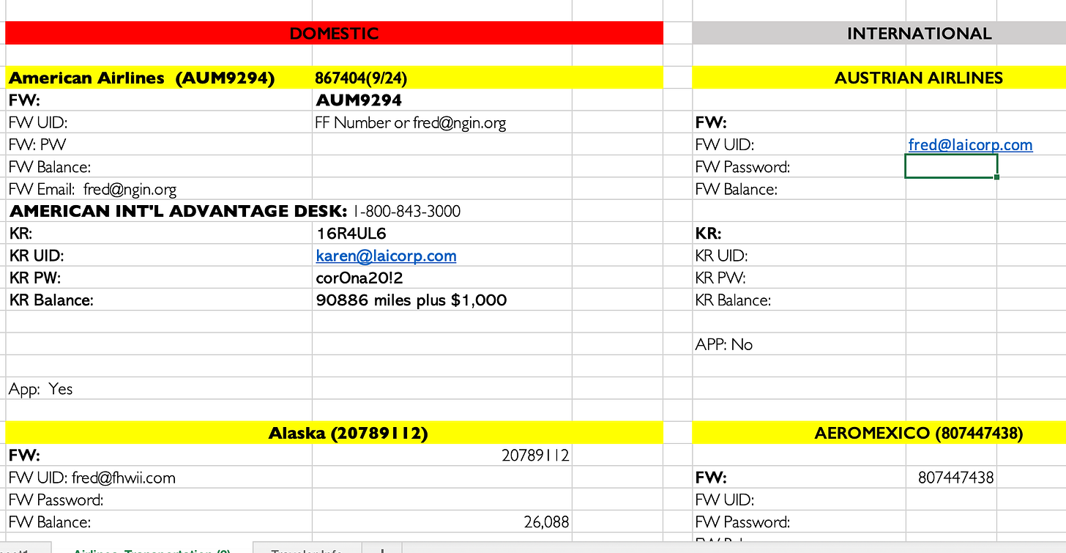Click the 90886 miles plus $1,000 cell
The height and width of the screenshot is (553, 1066).
(x=442, y=300)
